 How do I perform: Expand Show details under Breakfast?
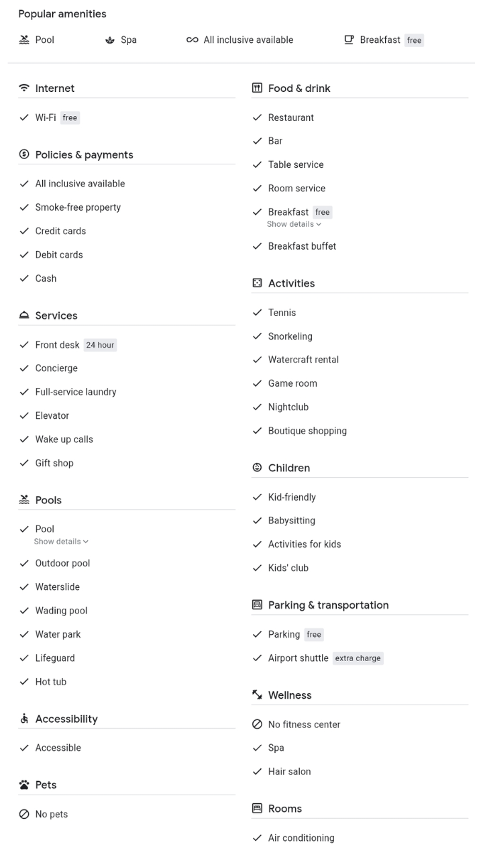294,224
